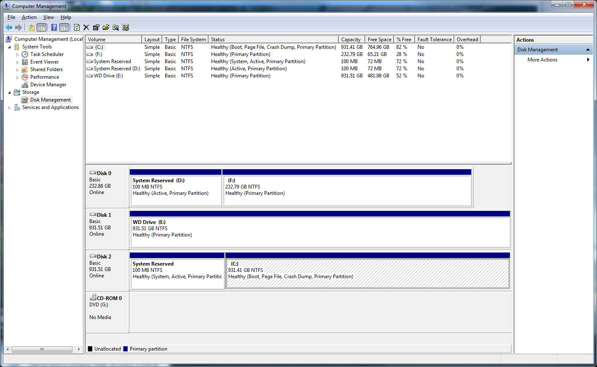The image size is (597, 367).
Task: Click the Disk 2 label box
Action: [107, 271]
